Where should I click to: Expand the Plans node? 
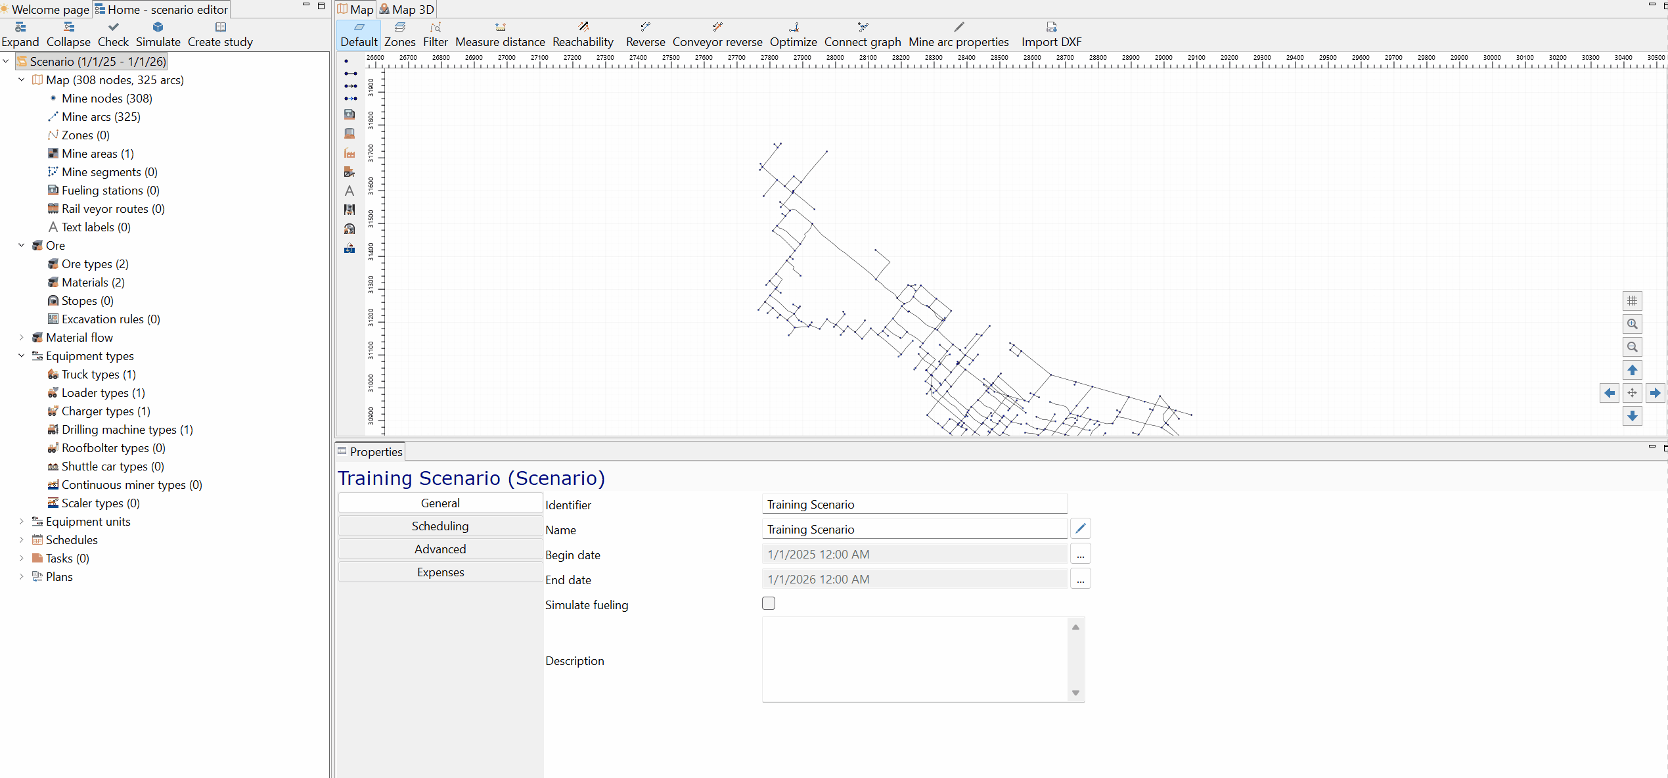coord(22,576)
